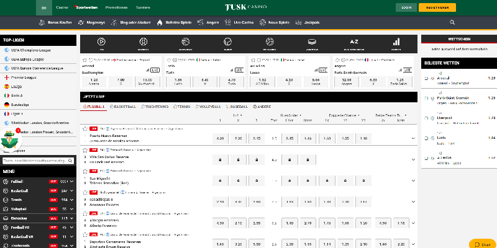Favorite the San Miguel II match
Image resolution: width=497 pixels, height=248 pixels.
[84, 171]
